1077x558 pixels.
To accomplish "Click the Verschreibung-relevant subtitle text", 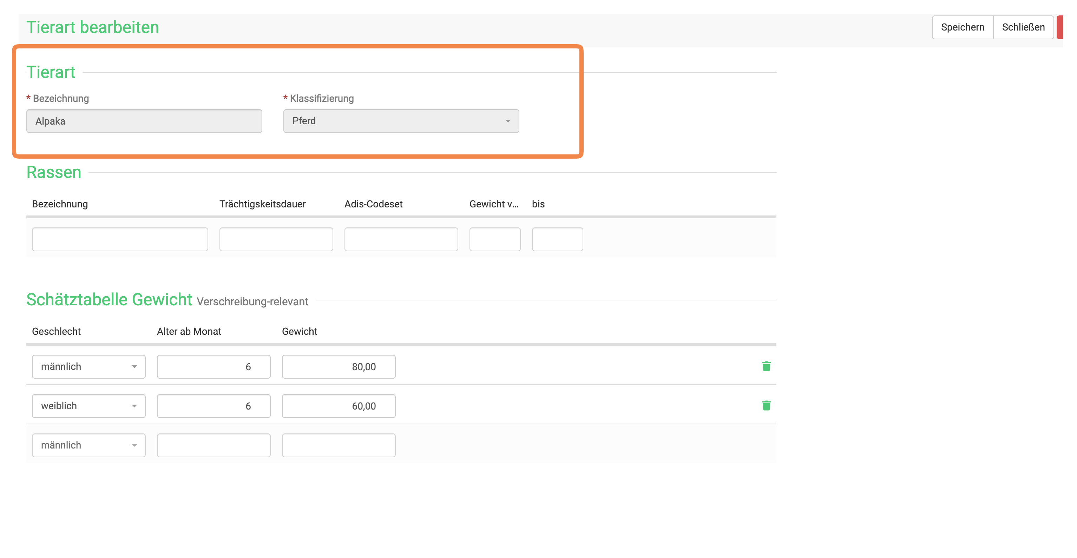I will click(x=252, y=301).
